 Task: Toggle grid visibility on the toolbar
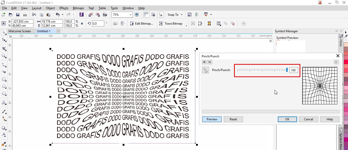coord(153,14)
